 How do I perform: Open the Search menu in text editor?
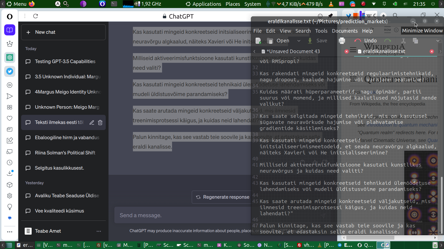pos(303,31)
